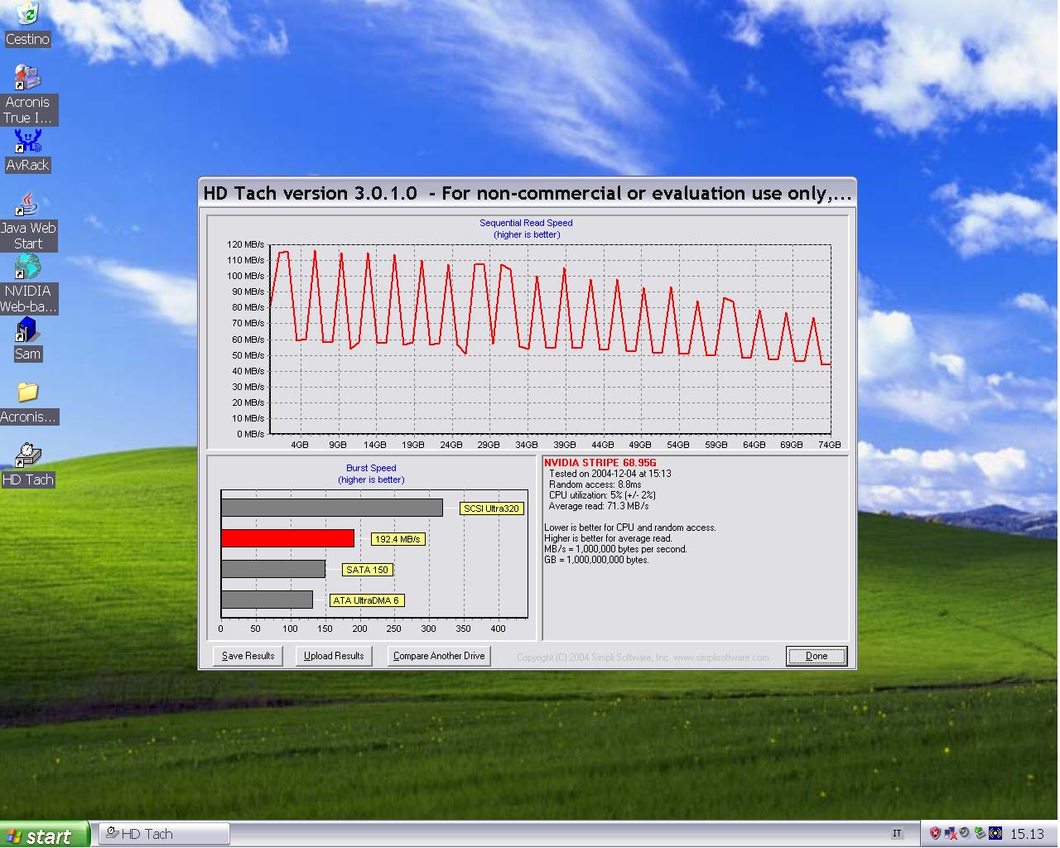Click the safely remove hardware tray icon
This screenshot has width=1060, height=848.
[980, 834]
